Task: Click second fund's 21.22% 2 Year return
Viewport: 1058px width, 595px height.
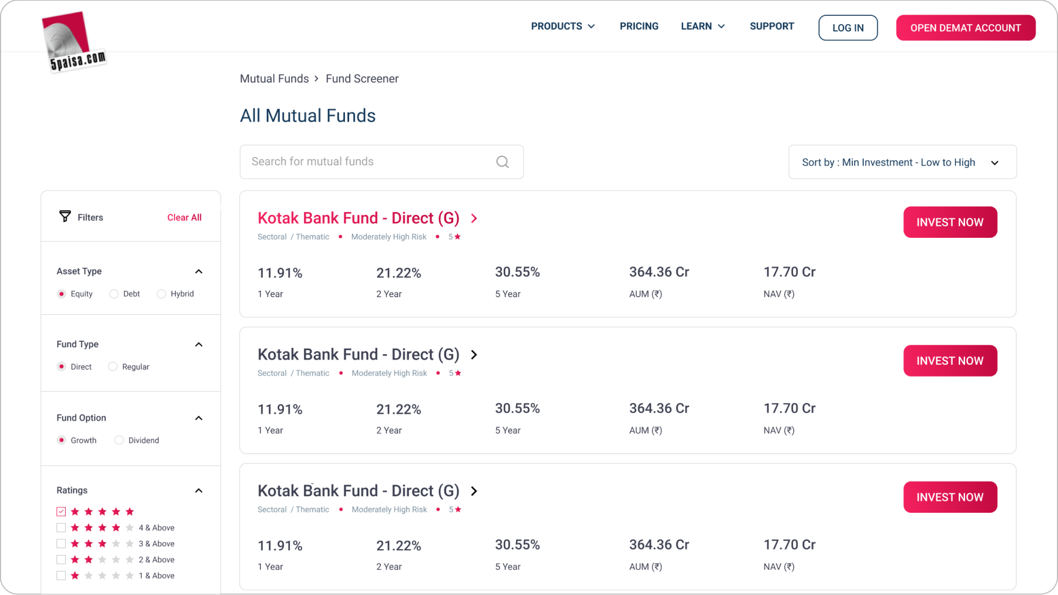Action: point(399,409)
